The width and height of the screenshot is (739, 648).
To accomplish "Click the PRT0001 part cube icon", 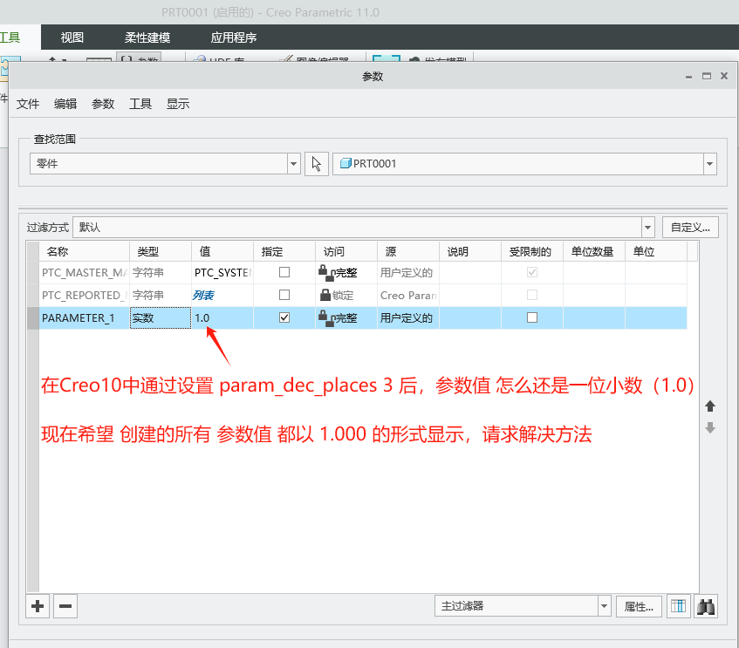I will [346, 164].
